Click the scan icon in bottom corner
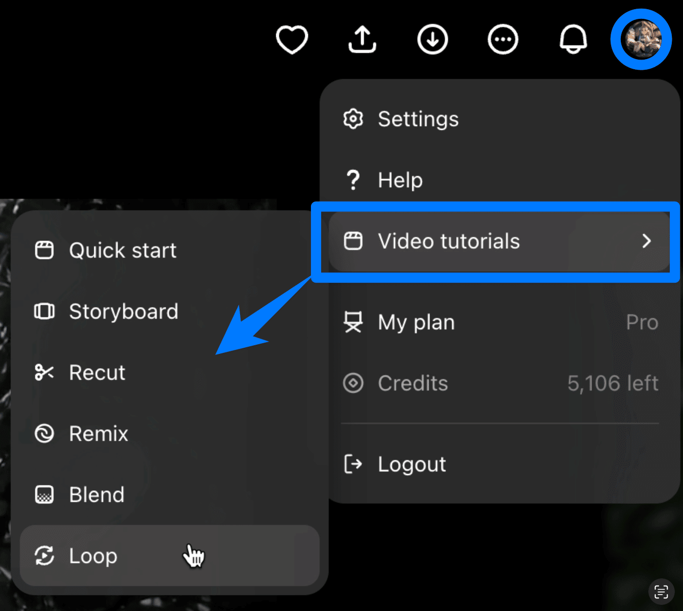This screenshot has height=611, width=683. (661, 592)
